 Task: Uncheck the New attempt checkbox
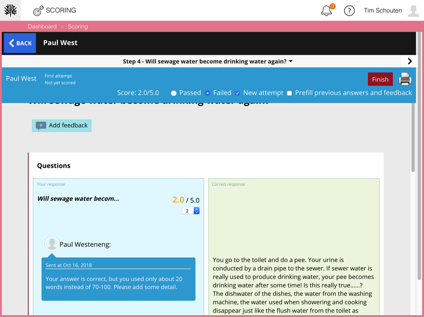coord(237,93)
